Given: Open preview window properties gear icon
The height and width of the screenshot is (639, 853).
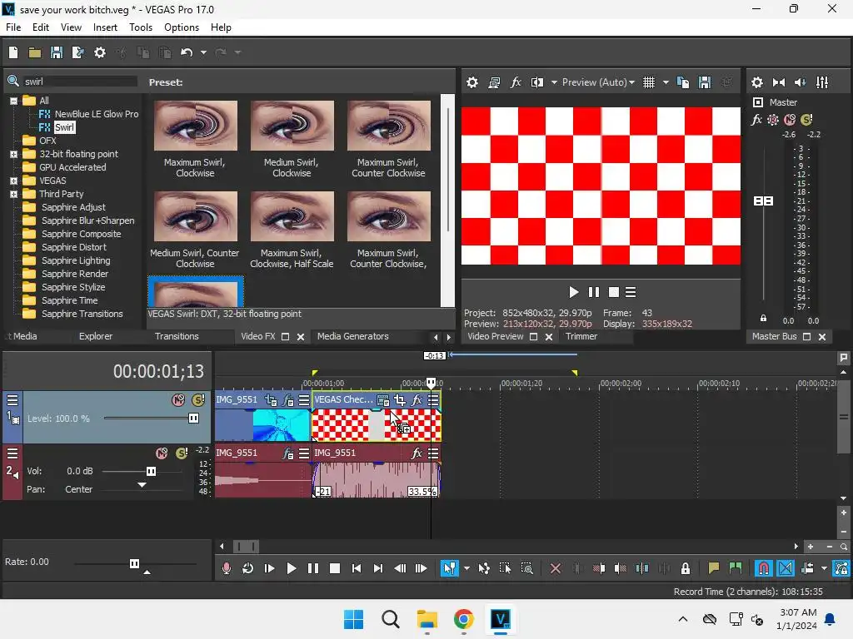Looking at the screenshot, I should pos(472,82).
